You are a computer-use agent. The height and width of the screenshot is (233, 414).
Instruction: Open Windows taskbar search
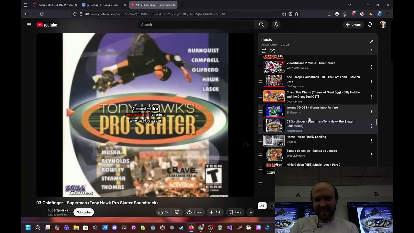click(38, 228)
